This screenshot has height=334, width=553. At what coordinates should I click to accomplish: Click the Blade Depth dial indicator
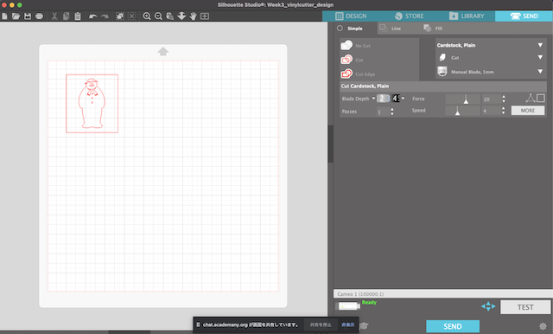click(x=388, y=99)
